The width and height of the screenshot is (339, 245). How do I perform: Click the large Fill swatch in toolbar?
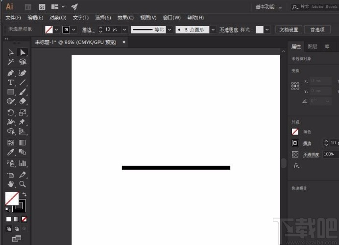pyautogui.click(x=12, y=199)
